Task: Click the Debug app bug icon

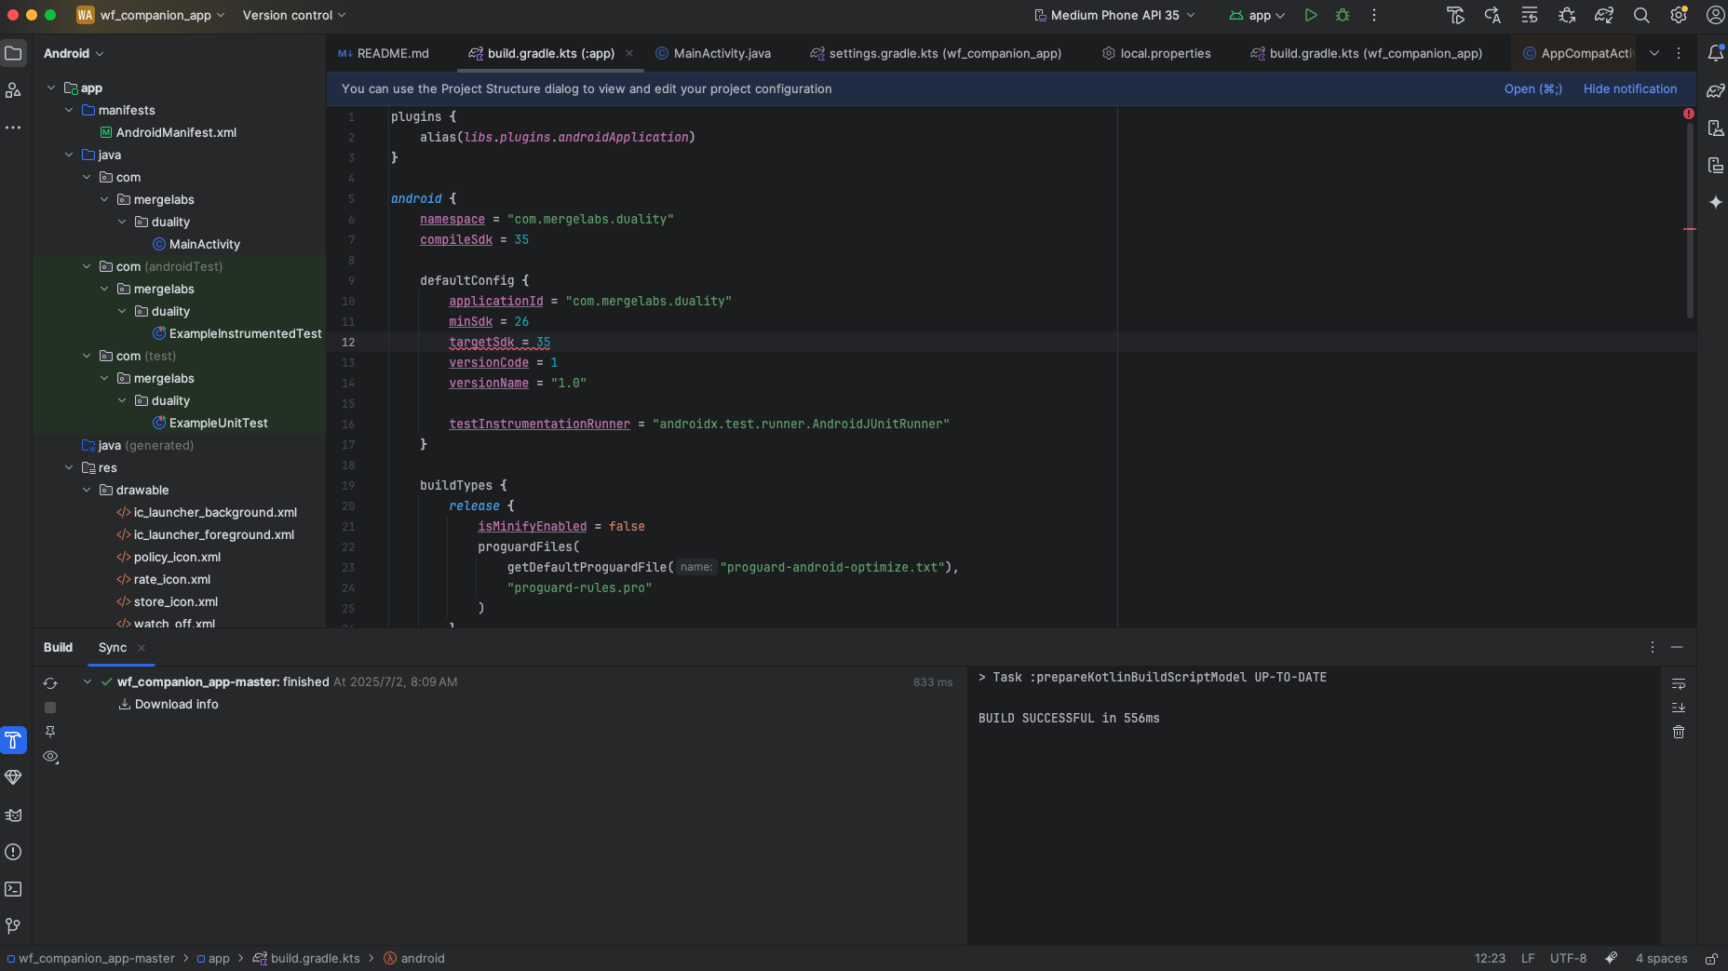Action: pos(1342,15)
